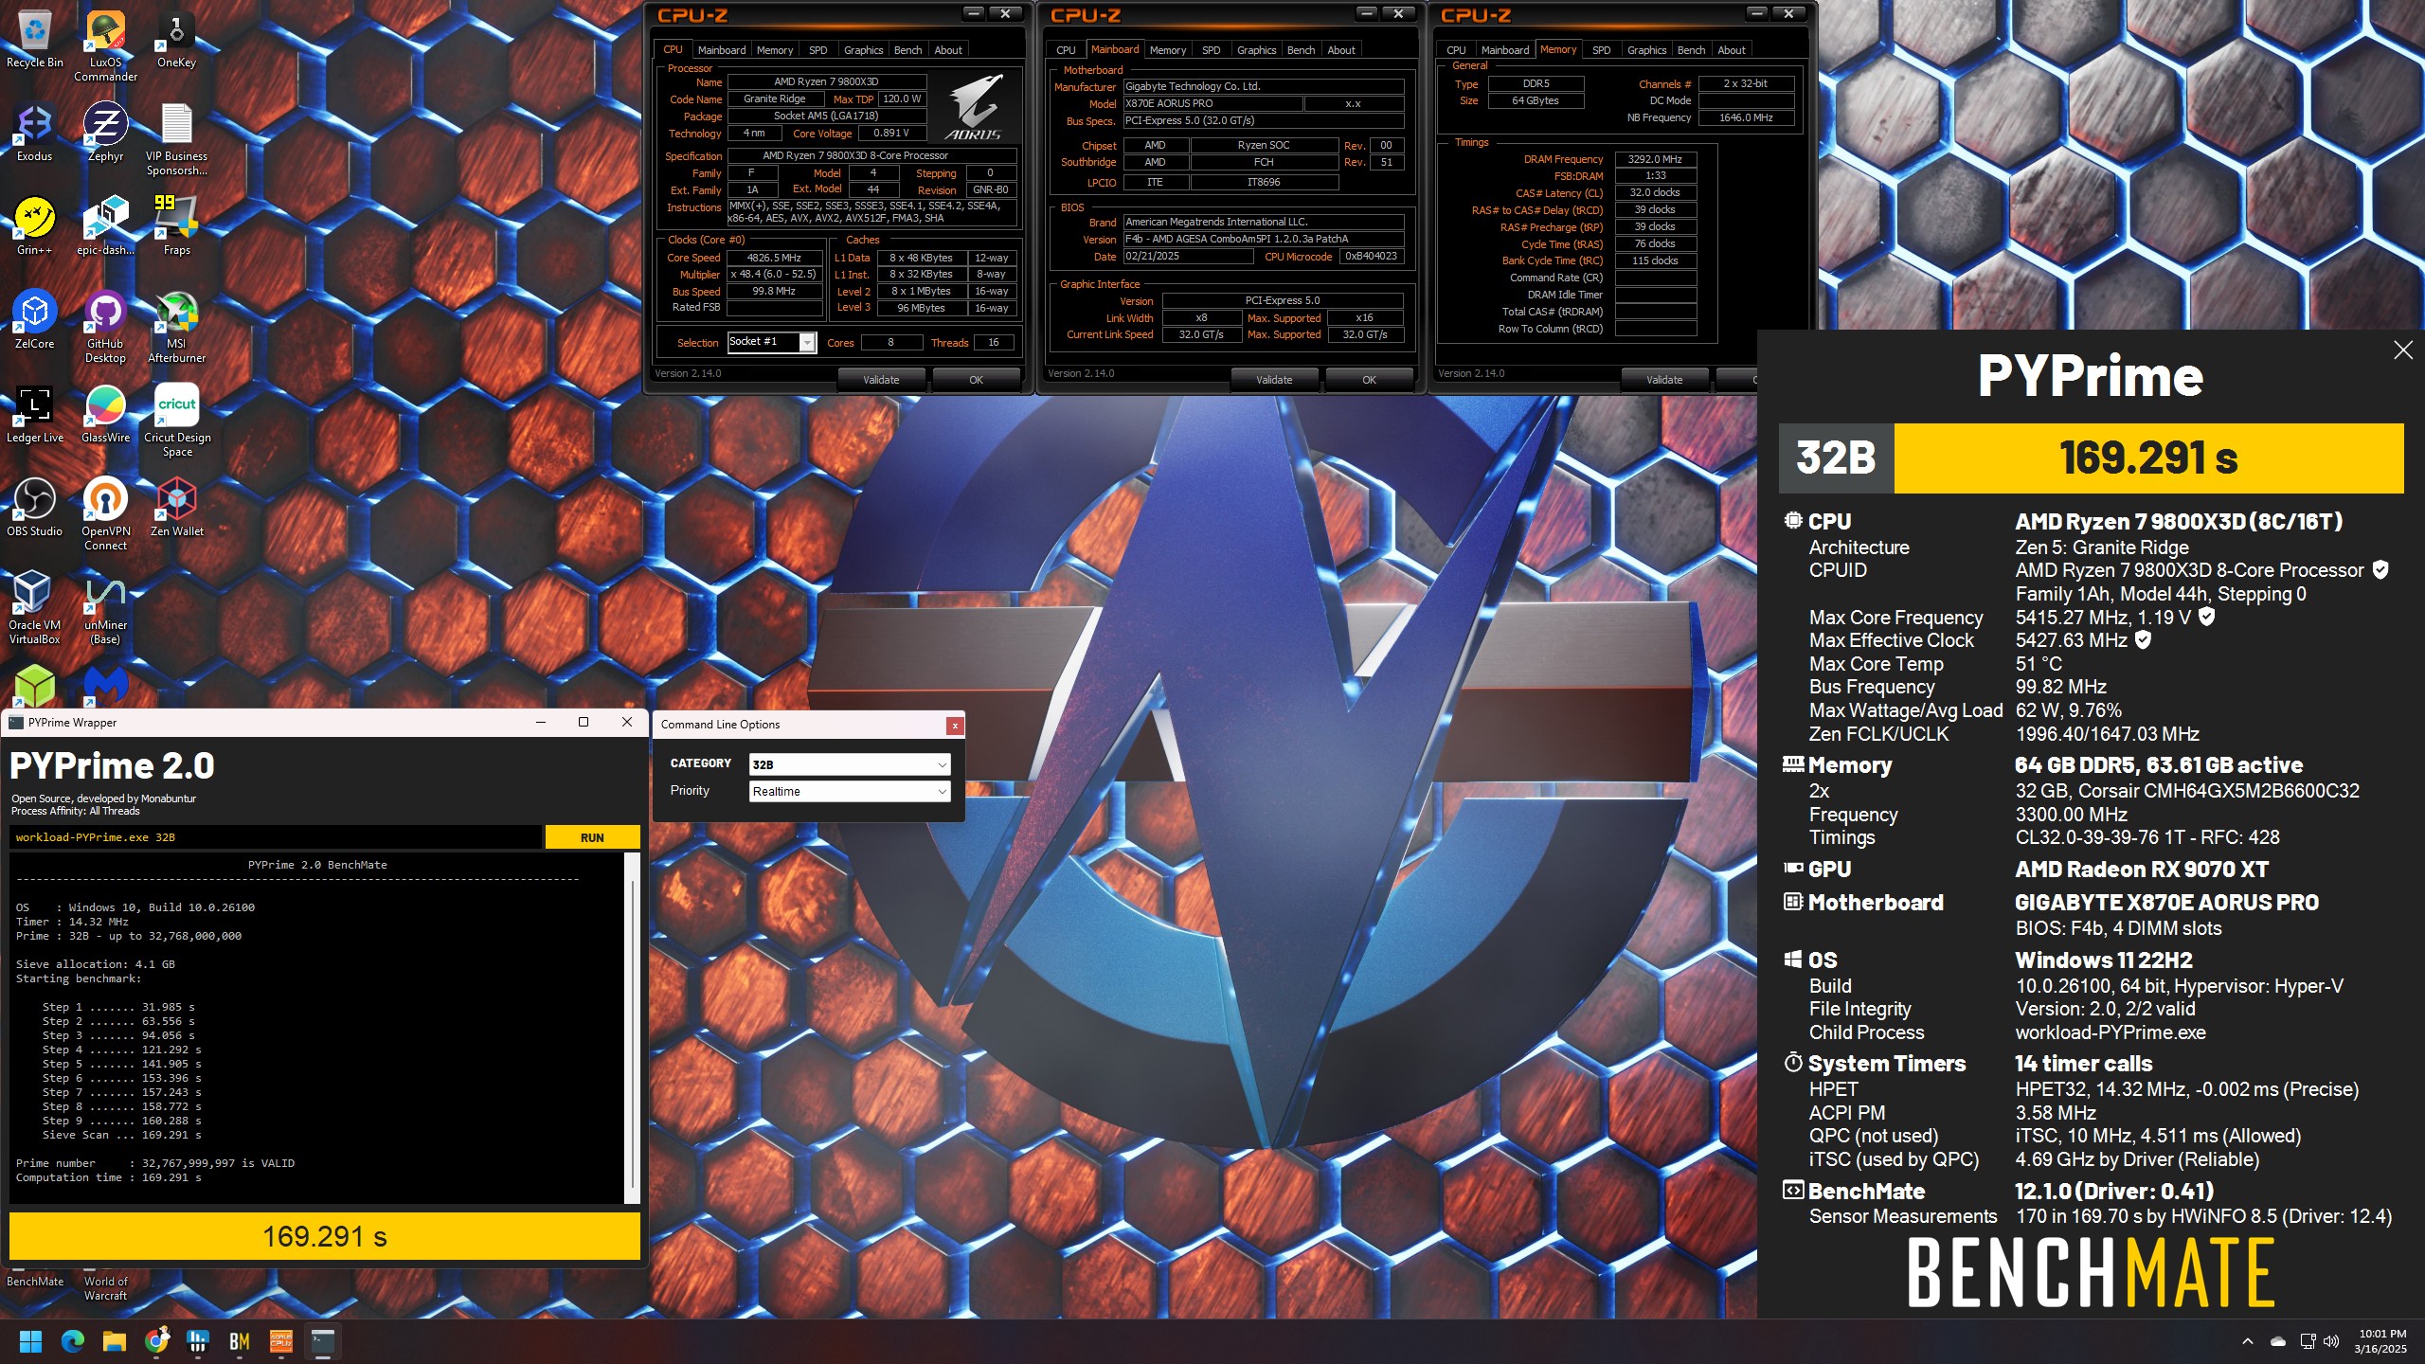Open the CATEGORY 32B dropdown
The width and height of the screenshot is (2425, 1364).
(x=849, y=764)
